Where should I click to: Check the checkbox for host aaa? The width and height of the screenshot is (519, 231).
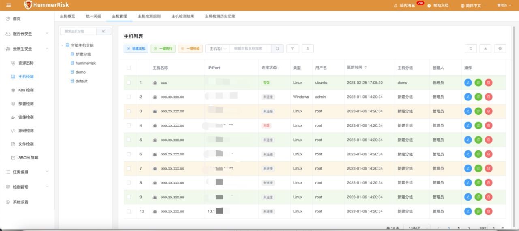(129, 83)
